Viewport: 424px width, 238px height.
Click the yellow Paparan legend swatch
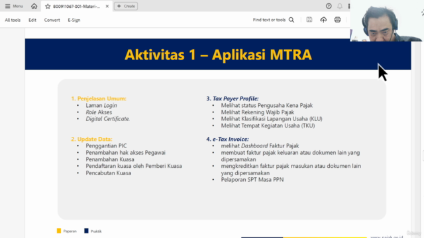pyautogui.click(x=59, y=231)
